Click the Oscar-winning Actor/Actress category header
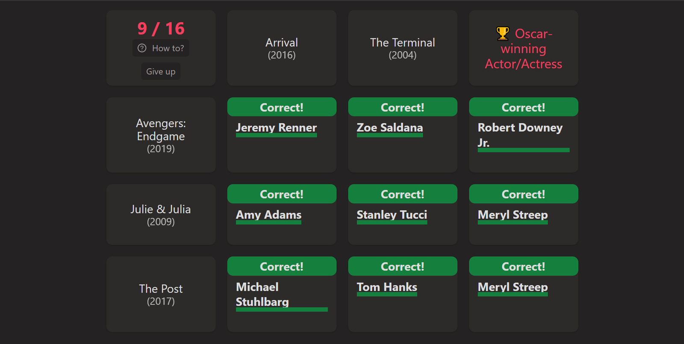Viewport: 684px width, 344px height. [524, 48]
